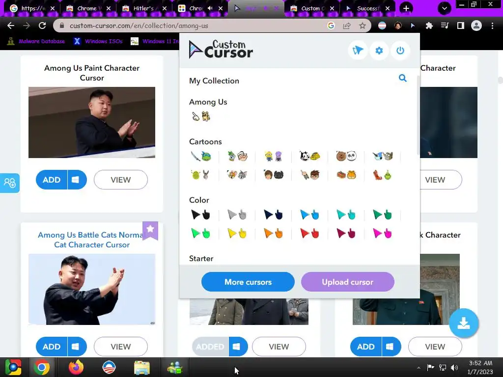Switch to the Successf tab
The image size is (503, 377).
pos(368,8)
